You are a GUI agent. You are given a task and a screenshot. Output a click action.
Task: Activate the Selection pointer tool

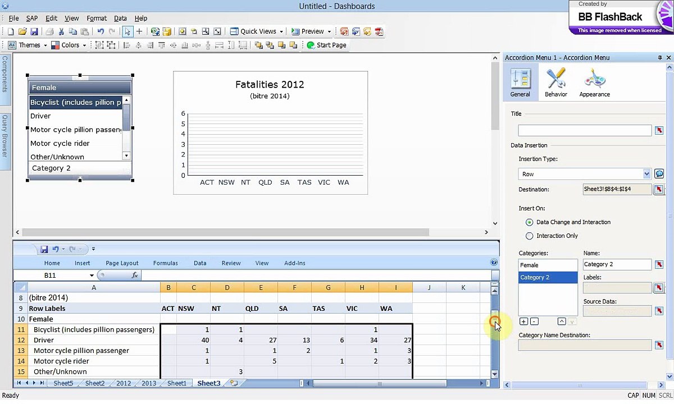click(127, 31)
